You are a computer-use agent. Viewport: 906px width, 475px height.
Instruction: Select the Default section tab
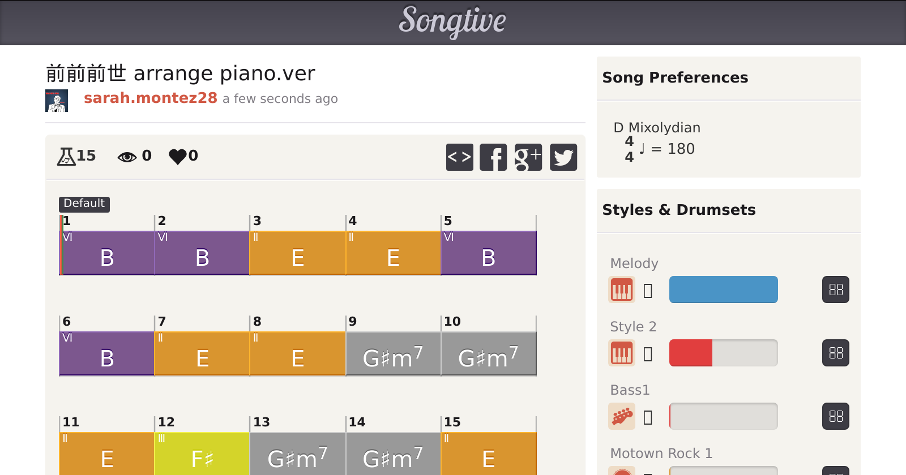84,204
